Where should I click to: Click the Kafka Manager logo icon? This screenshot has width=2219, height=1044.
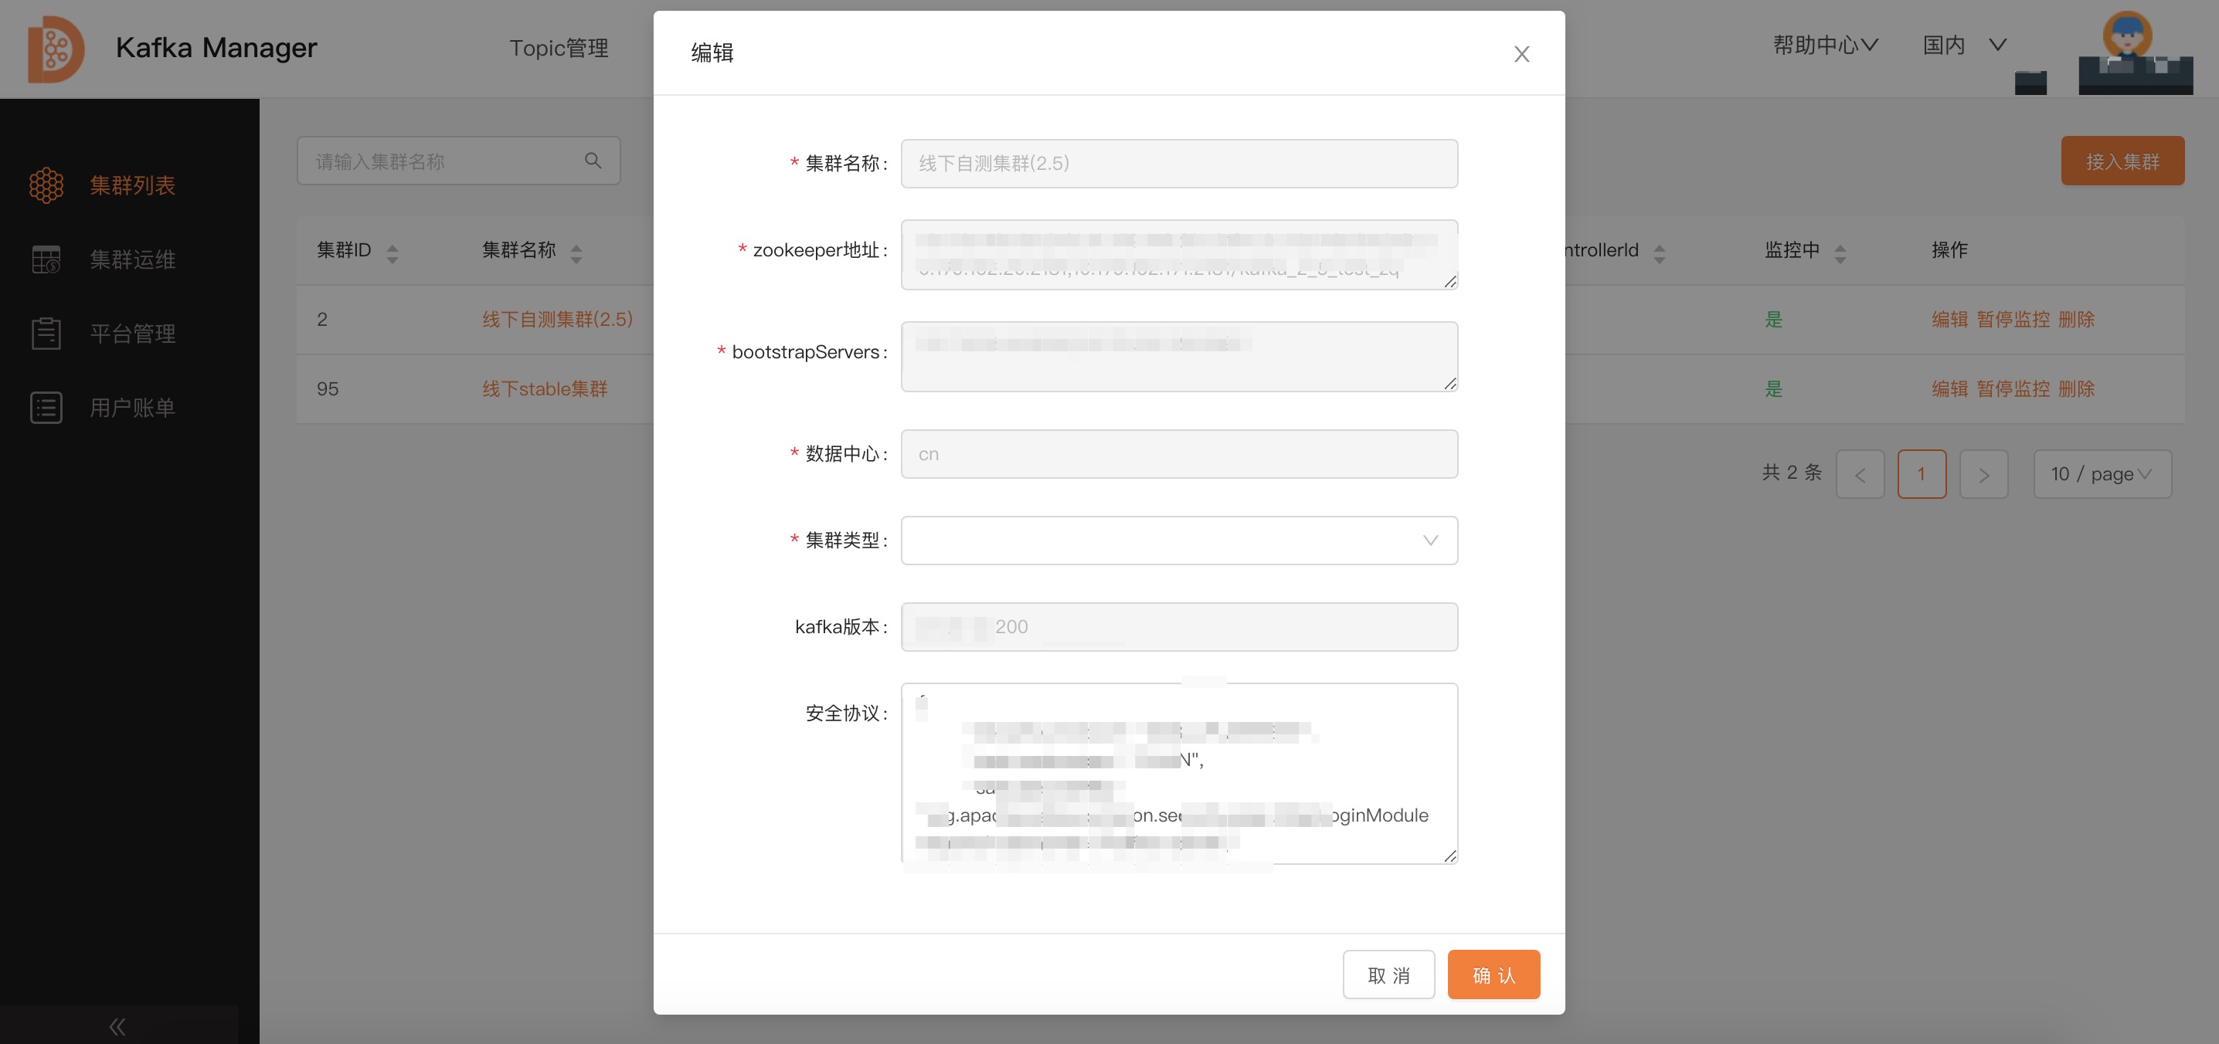55,49
